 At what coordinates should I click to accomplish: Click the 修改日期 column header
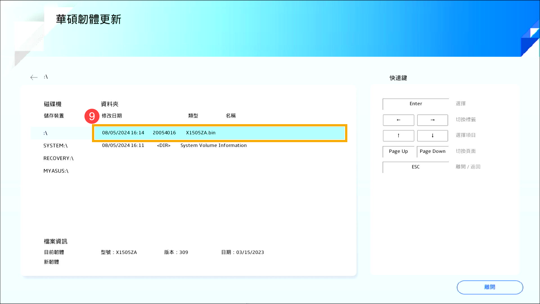click(111, 116)
